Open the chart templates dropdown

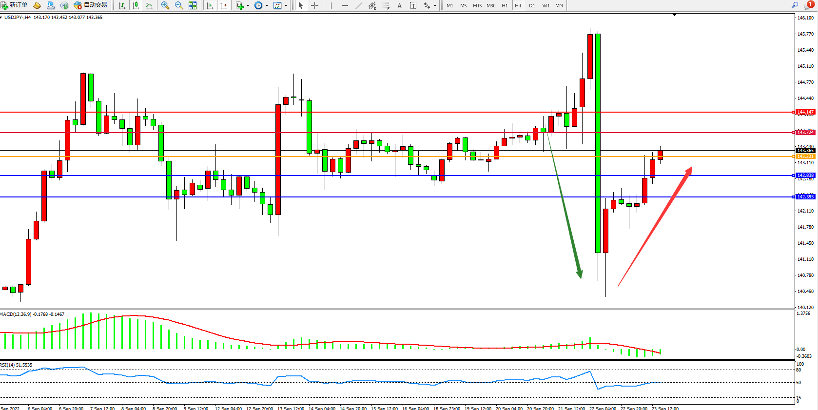pyautogui.click(x=286, y=5)
